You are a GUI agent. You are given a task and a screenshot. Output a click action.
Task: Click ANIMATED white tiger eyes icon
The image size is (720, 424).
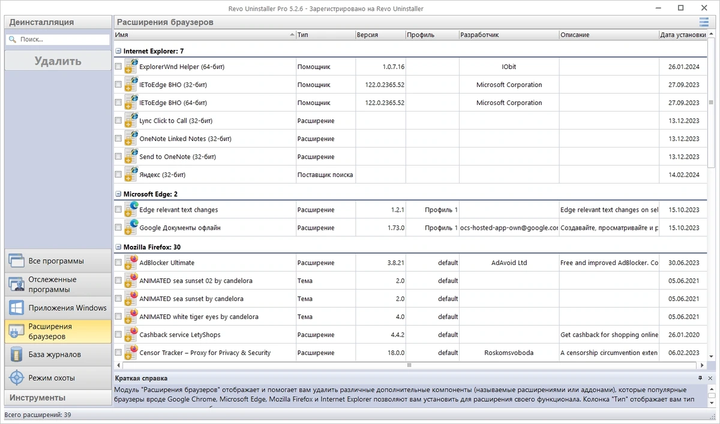(x=131, y=317)
